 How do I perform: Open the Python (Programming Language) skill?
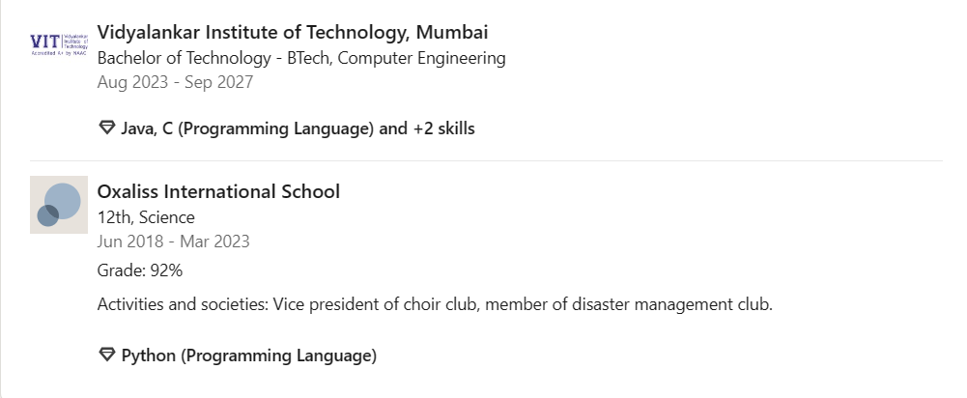pyautogui.click(x=248, y=355)
